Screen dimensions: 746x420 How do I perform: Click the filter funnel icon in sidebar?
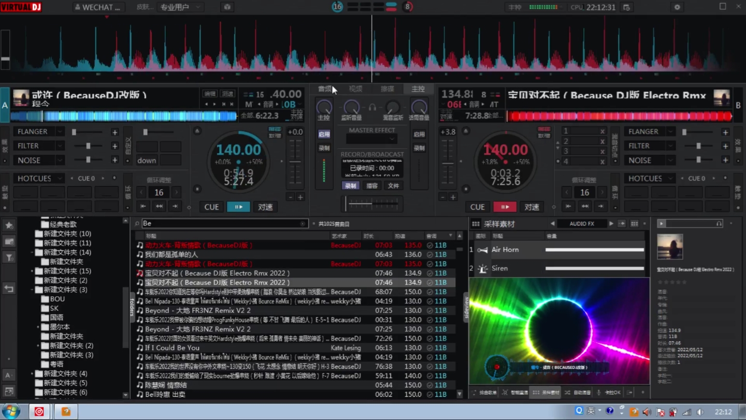[9, 257]
